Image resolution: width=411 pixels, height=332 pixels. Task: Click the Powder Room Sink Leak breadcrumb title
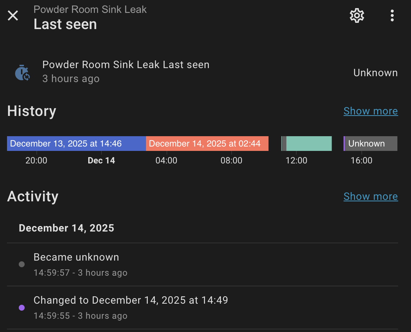[90, 10]
